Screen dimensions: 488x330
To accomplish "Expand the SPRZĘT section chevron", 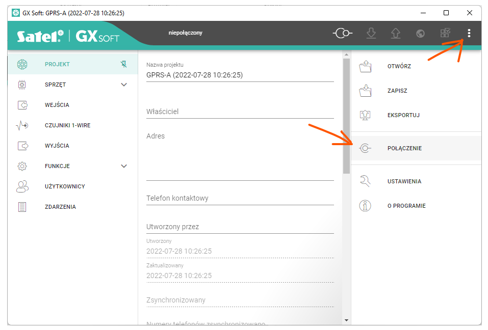I will [124, 85].
